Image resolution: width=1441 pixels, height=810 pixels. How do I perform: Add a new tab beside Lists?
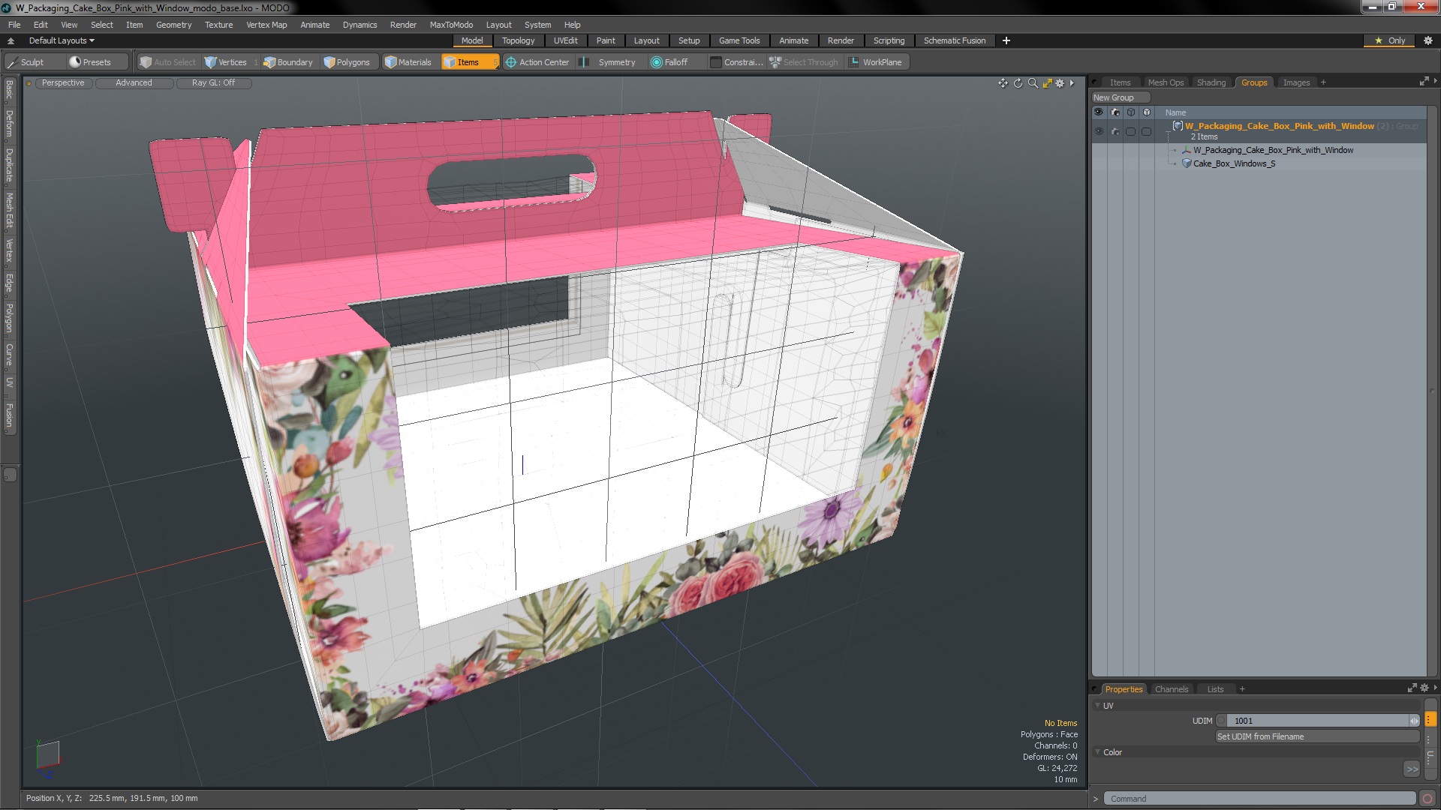[x=1242, y=689]
